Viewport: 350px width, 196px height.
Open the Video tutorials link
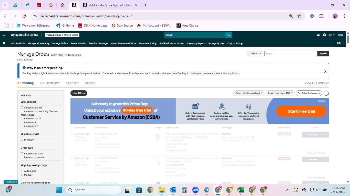click(73, 55)
